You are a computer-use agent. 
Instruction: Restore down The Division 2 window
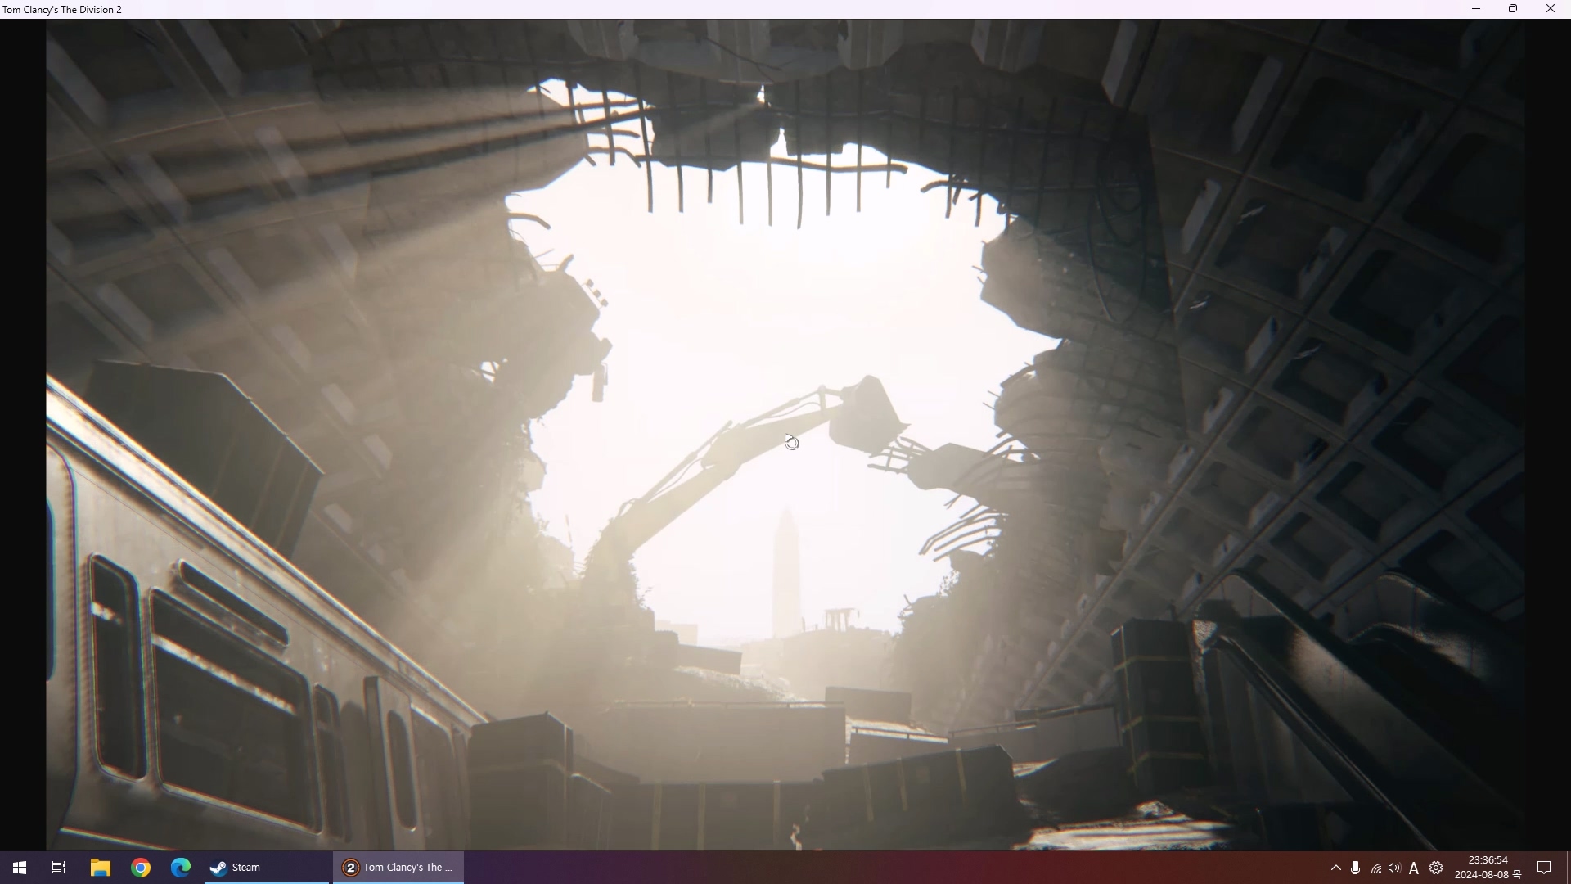click(1513, 9)
